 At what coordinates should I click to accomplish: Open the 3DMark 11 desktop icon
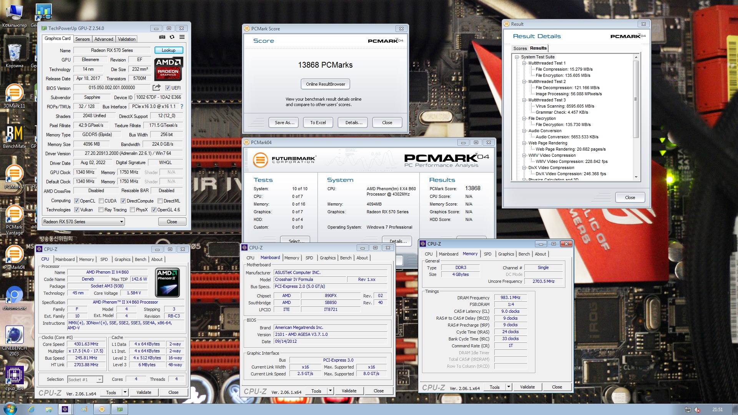pyautogui.click(x=14, y=96)
